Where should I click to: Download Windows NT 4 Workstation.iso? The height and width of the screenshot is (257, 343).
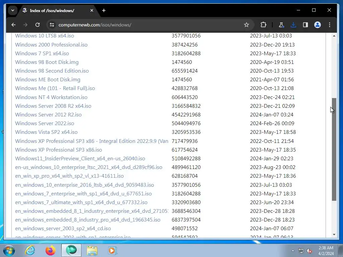click(x=51, y=97)
